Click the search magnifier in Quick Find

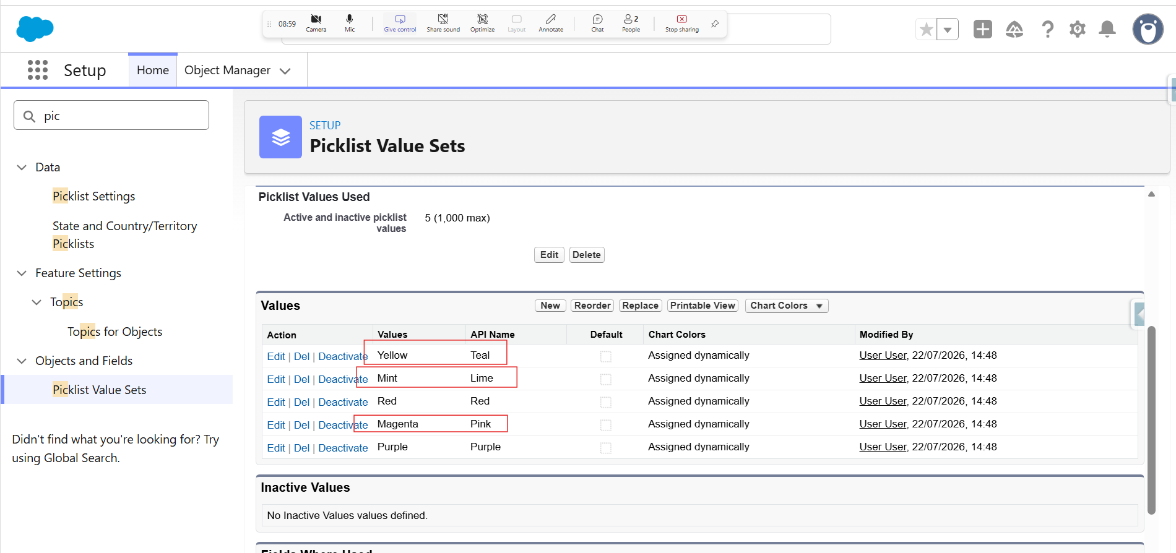tap(29, 116)
